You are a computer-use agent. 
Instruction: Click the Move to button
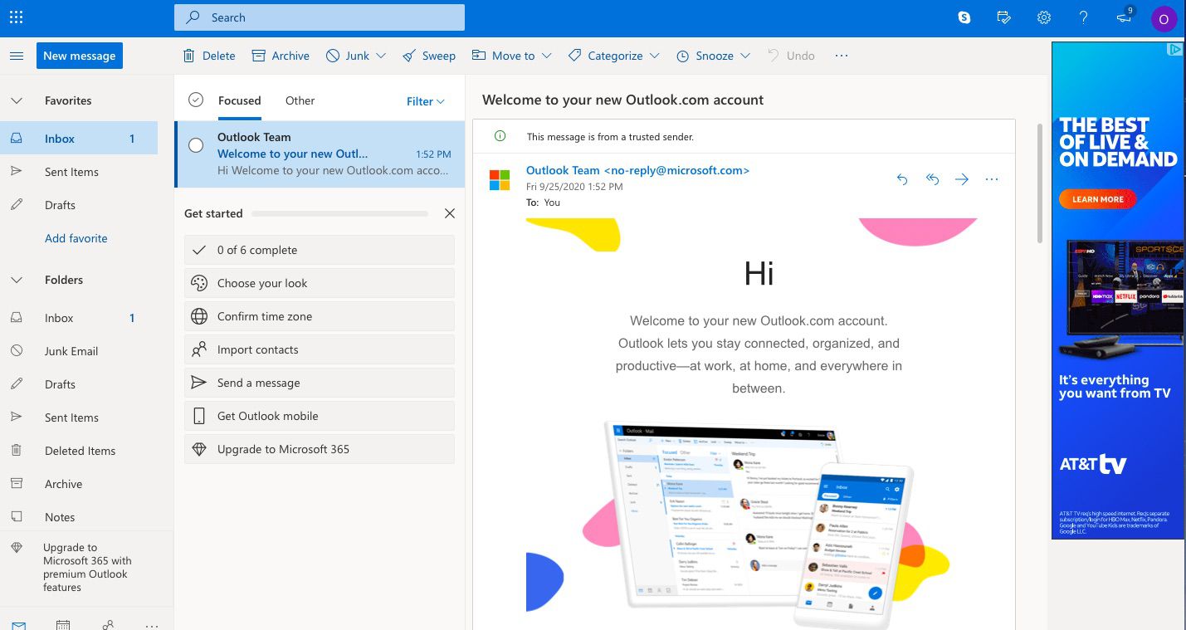point(504,56)
